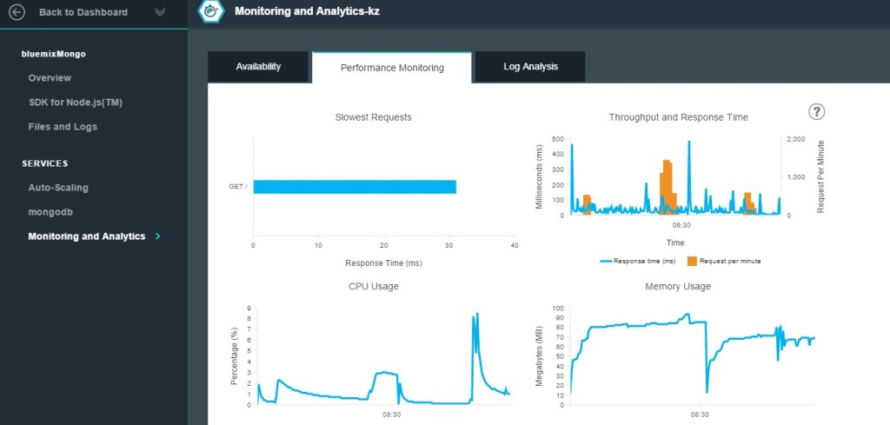The height and width of the screenshot is (425, 890).
Task: Open SDK for Node.js(TM) in sidebar
Action: click(x=76, y=103)
